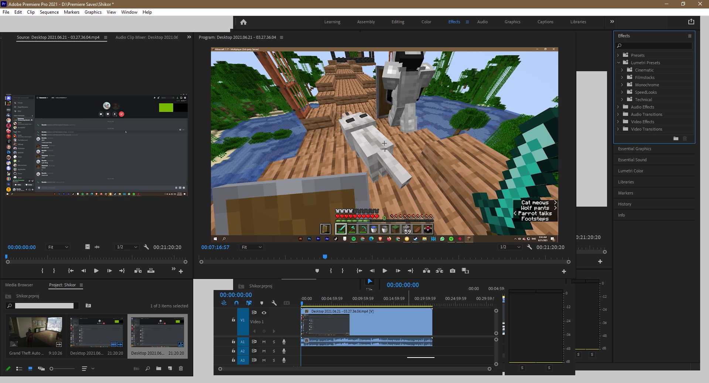Click Insert button in Source monitor

coord(138,271)
